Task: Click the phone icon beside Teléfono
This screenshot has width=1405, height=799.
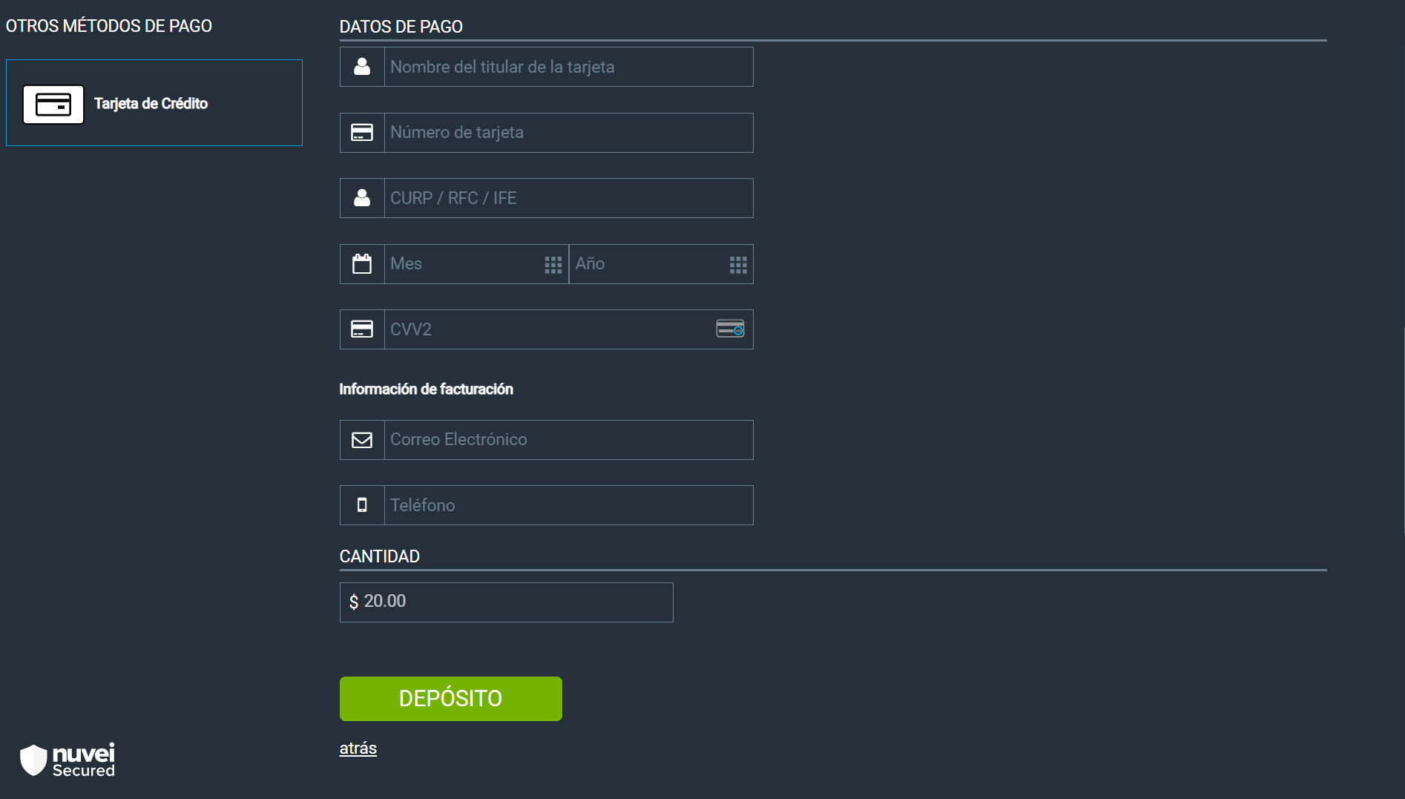Action: click(x=362, y=505)
